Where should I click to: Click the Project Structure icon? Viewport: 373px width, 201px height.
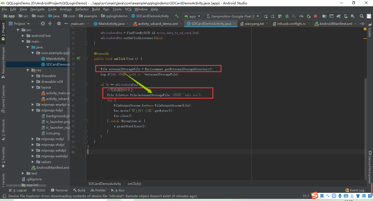pos(324,16)
